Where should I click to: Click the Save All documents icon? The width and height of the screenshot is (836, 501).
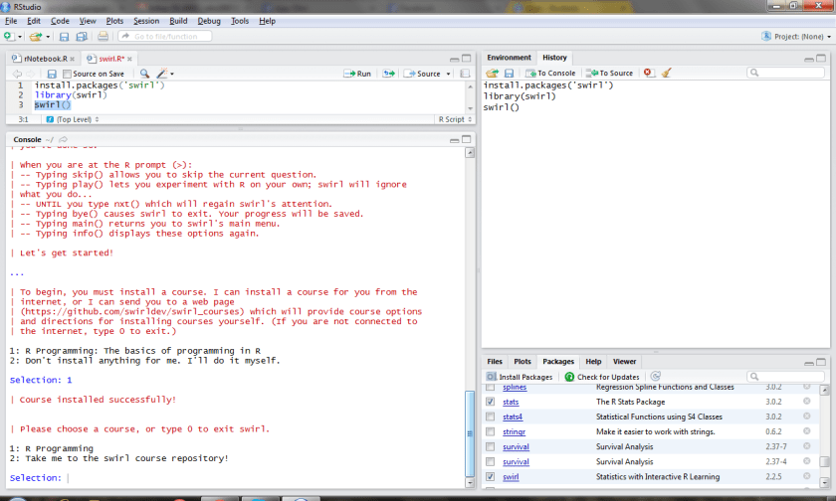[82, 36]
